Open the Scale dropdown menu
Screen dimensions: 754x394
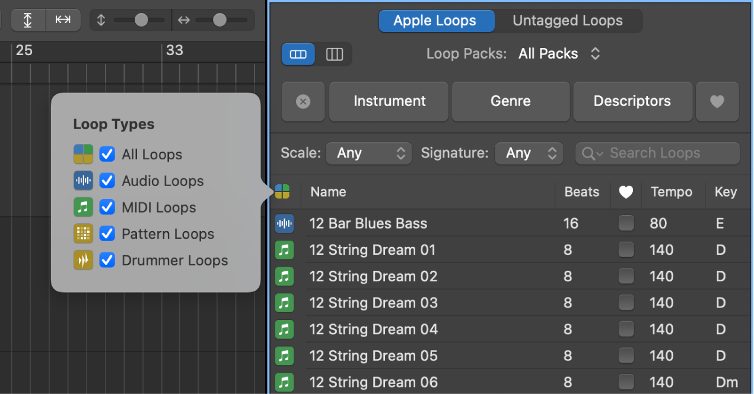[x=369, y=153]
